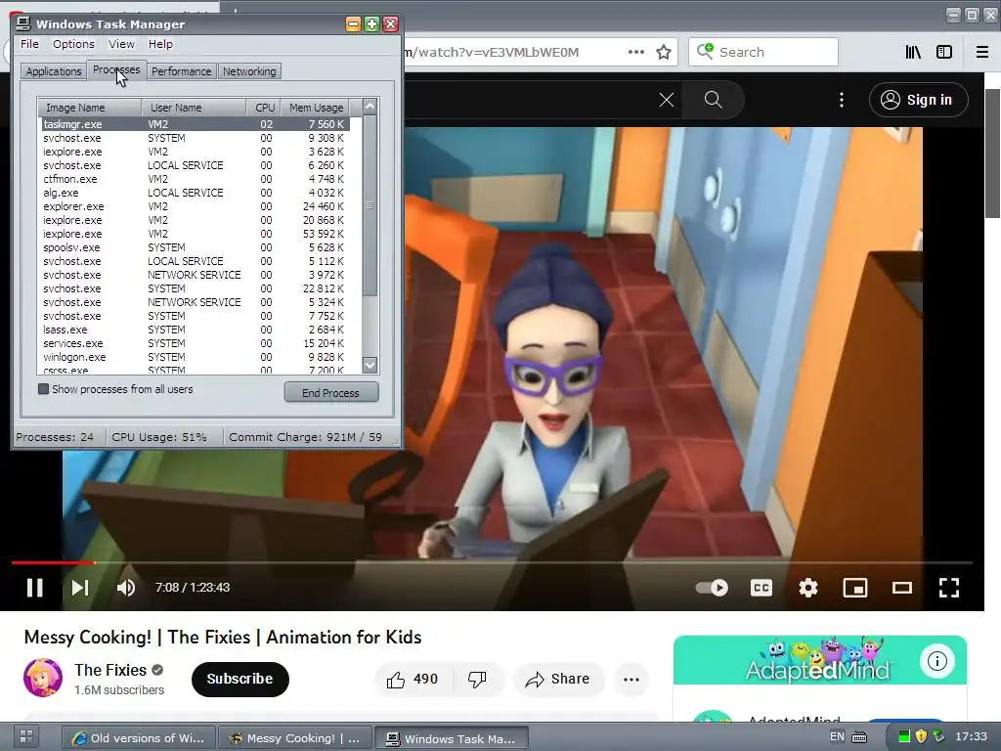
Task: Open on-screen keyboard tray icon
Action: (859, 737)
